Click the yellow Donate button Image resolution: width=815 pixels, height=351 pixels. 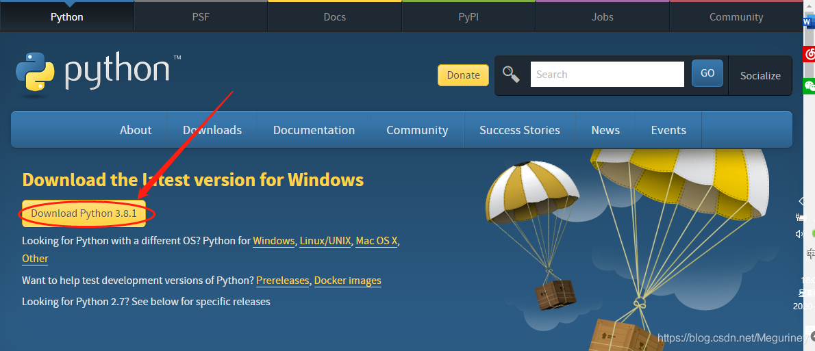463,75
